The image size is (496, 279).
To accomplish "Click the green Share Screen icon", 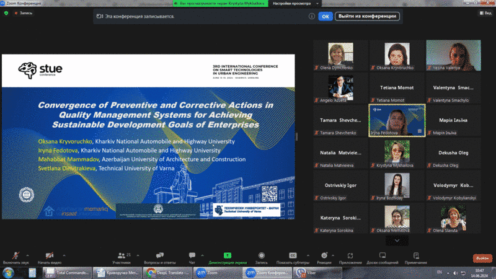I will tap(228, 255).
